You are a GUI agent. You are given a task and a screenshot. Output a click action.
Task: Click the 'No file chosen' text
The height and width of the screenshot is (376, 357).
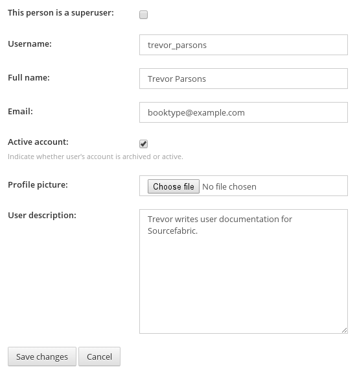pyautogui.click(x=229, y=186)
